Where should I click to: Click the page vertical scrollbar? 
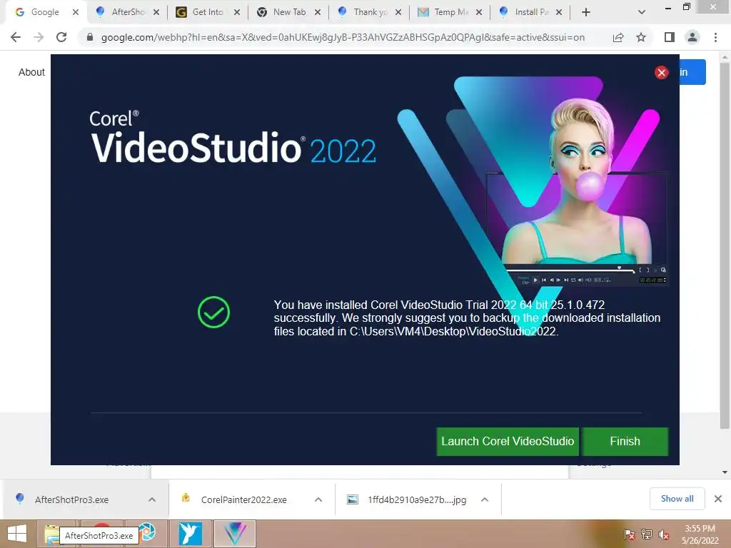[724, 247]
